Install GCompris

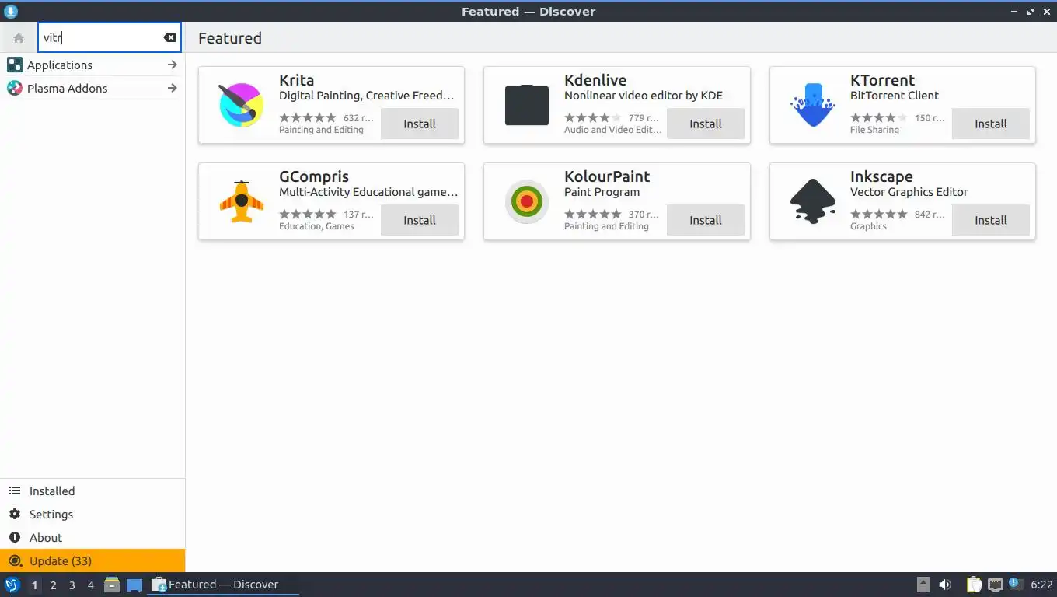(x=420, y=220)
